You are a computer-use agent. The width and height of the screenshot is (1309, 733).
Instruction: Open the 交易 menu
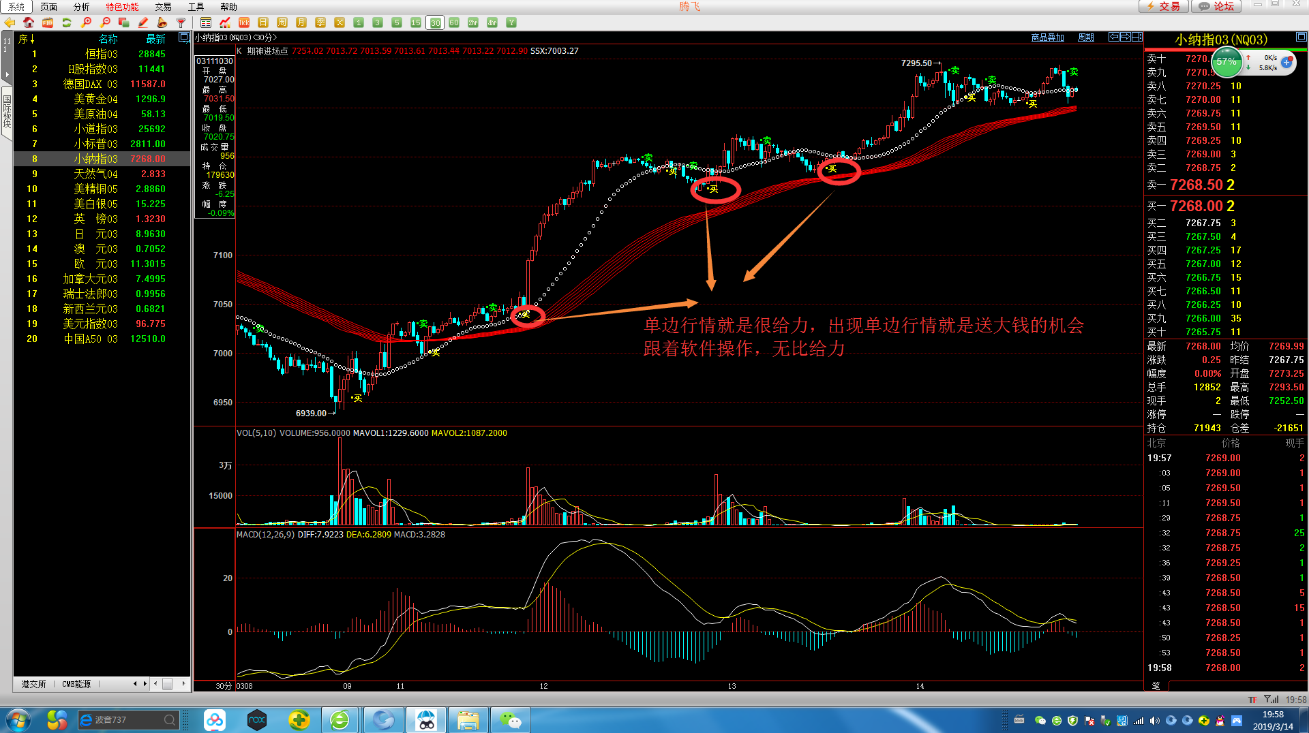point(164,7)
